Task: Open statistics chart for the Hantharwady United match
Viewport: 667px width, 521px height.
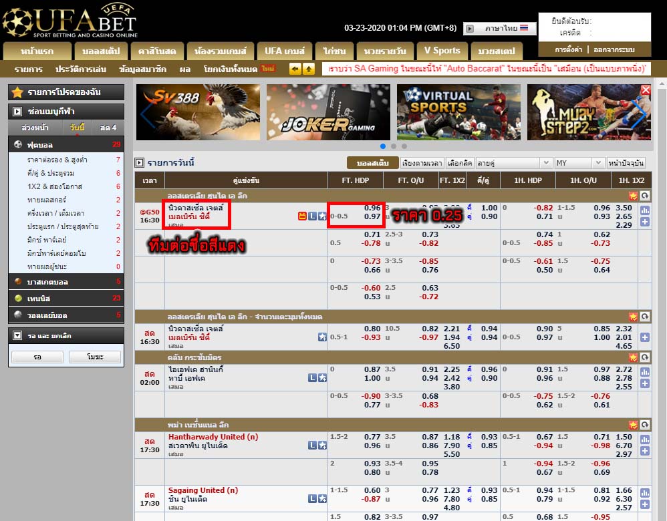Action: [645, 440]
